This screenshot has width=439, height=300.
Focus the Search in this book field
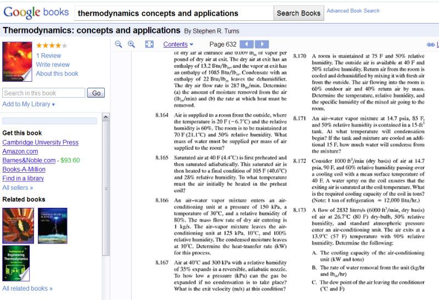44,93
